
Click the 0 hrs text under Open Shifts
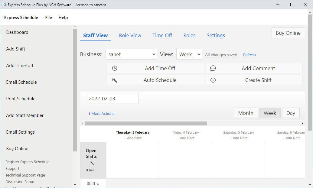pos(90,170)
